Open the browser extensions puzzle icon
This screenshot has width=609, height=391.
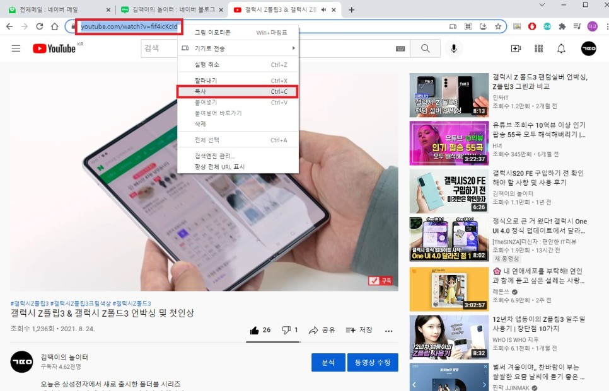pos(562,26)
